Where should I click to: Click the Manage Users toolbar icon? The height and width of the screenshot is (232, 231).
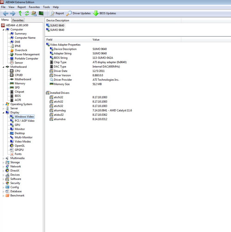[34, 13]
